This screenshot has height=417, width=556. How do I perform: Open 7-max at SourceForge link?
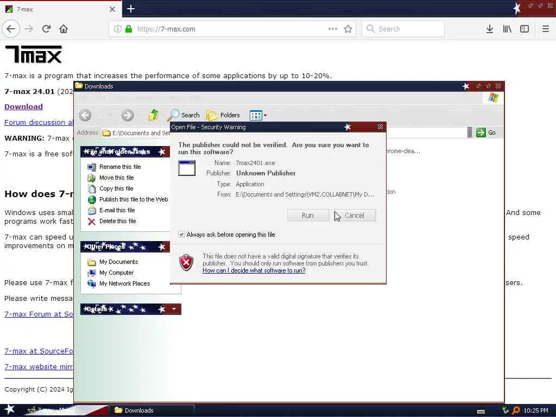click(x=39, y=351)
